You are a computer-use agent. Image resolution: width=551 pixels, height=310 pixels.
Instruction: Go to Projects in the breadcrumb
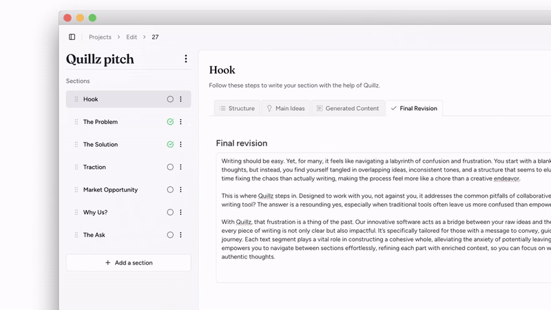pos(100,37)
